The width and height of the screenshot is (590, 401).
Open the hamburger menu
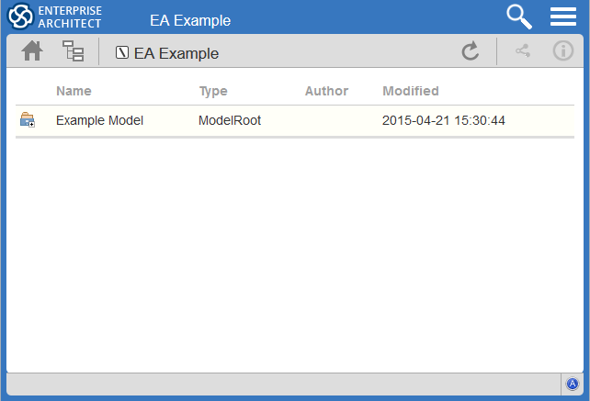tap(562, 17)
